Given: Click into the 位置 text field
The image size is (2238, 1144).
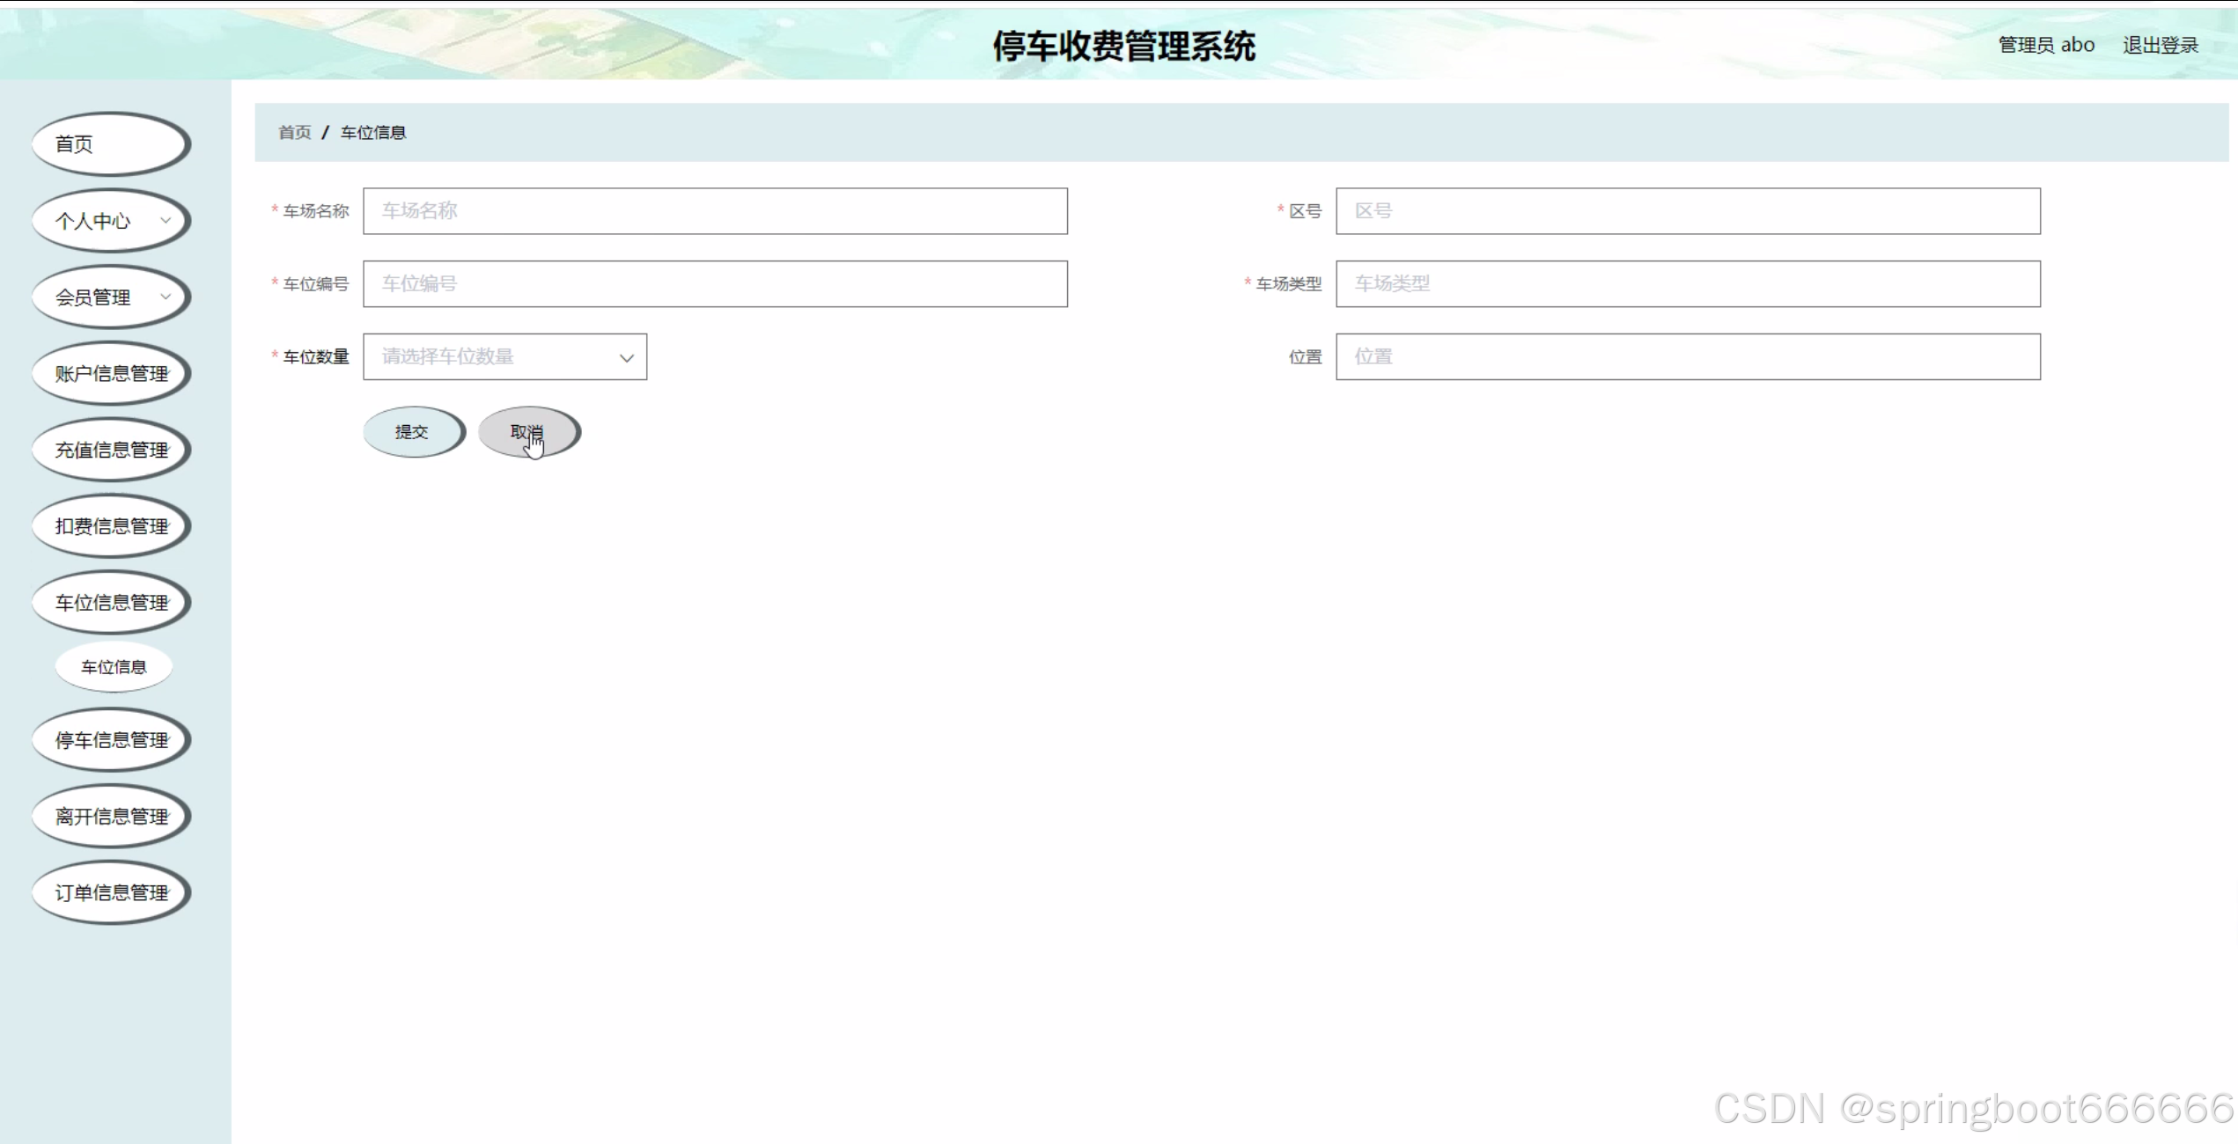Looking at the screenshot, I should (1687, 356).
